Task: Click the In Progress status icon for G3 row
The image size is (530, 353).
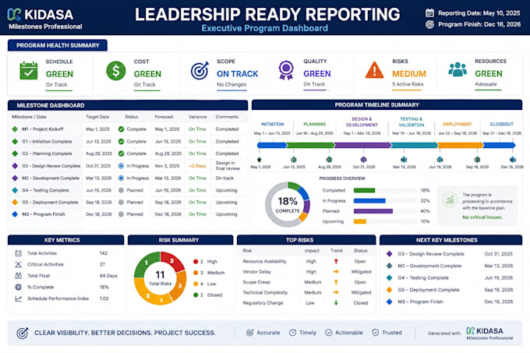Action: (x=121, y=166)
